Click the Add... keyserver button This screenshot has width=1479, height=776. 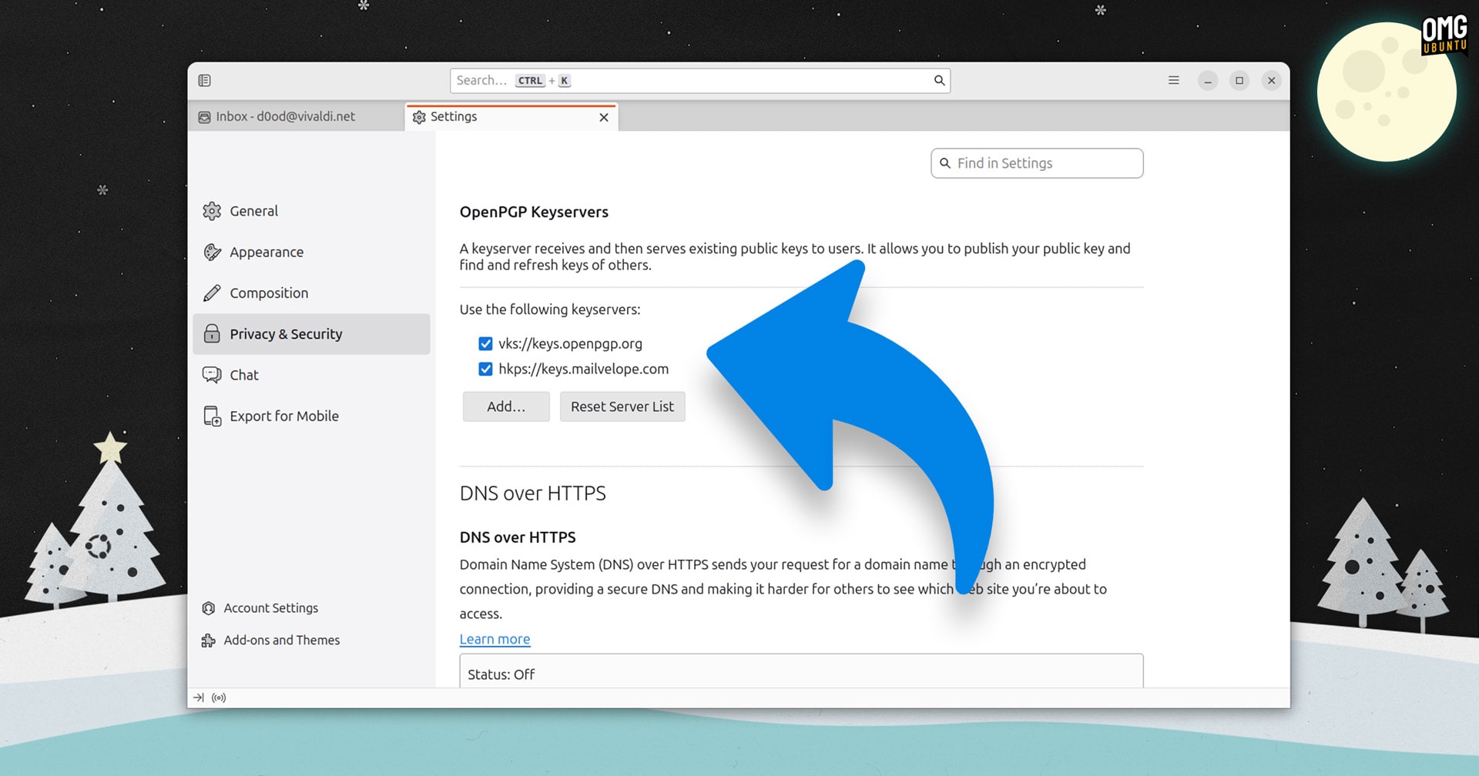(506, 406)
